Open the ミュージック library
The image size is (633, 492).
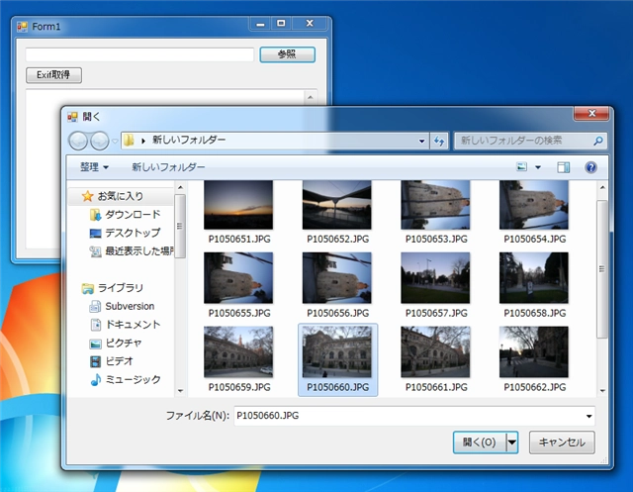[133, 380]
